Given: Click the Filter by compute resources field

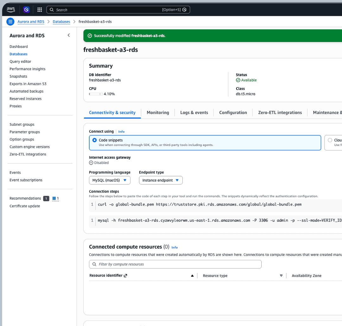Looking at the screenshot, I should click(x=175, y=264).
